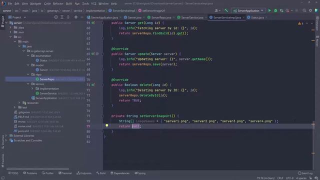Open IDE settings gear in top toolbar
320x180 pixels.
310,10
